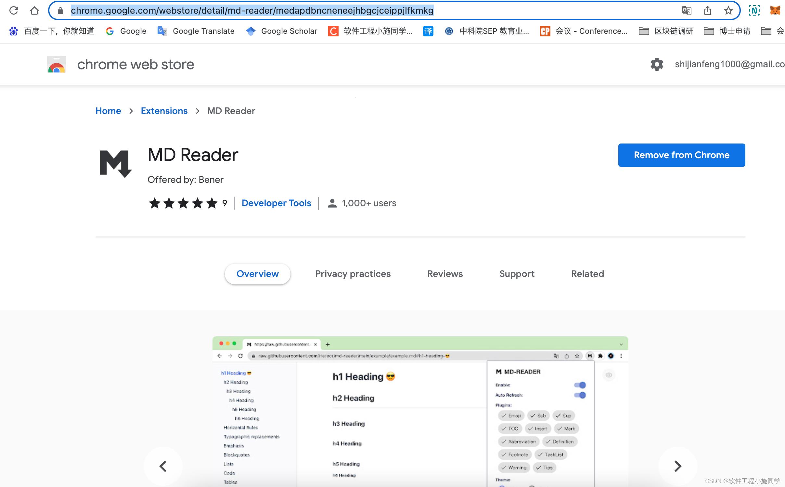
Task: Open the blue 译 bookmark icon
Action: tap(428, 31)
